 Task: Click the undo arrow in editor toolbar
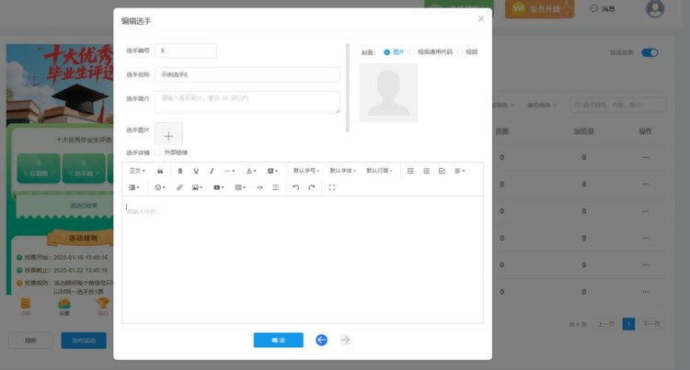tap(295, 187)
